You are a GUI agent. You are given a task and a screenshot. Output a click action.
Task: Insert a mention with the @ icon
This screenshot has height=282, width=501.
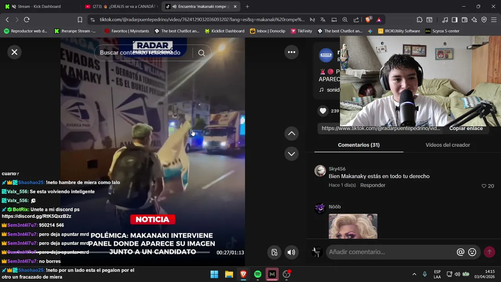[x=461, y=252]
